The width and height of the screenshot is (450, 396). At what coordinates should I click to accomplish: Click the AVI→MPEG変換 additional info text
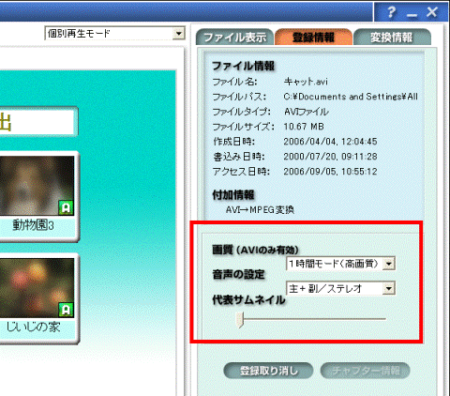pos(260,209)
